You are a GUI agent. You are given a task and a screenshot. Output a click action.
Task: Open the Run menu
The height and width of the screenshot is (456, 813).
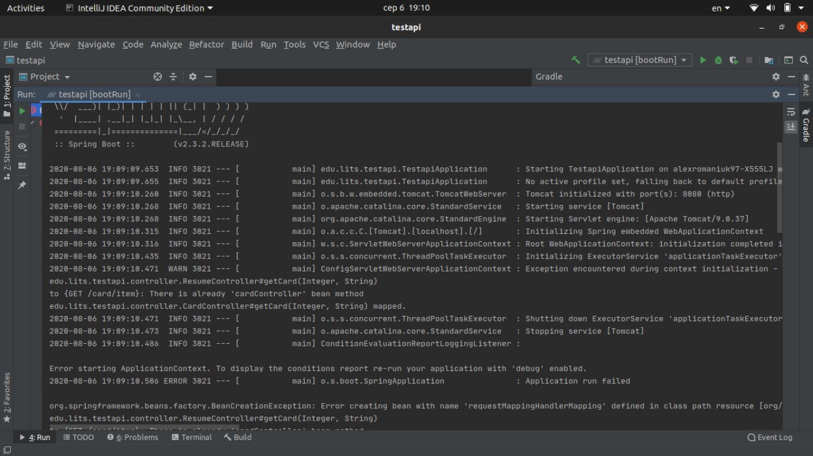tap(269, 44)
